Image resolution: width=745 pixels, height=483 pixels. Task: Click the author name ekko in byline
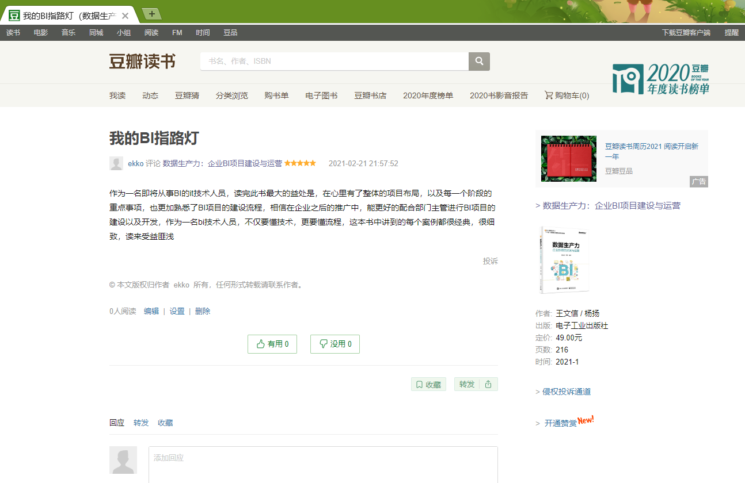135,163
